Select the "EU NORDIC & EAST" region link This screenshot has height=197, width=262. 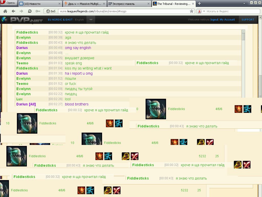pyautogui.click(x=60, y=19)
